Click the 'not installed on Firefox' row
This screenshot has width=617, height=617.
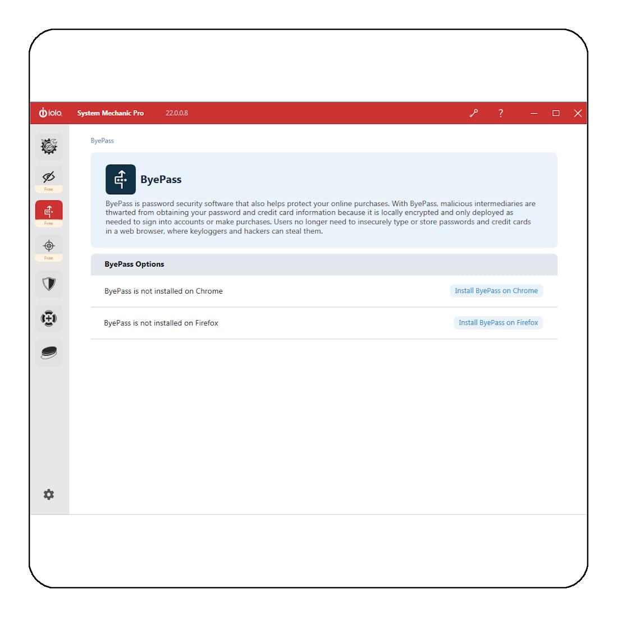point(324,323)
